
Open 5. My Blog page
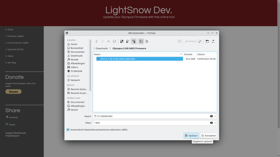[11, 63]
